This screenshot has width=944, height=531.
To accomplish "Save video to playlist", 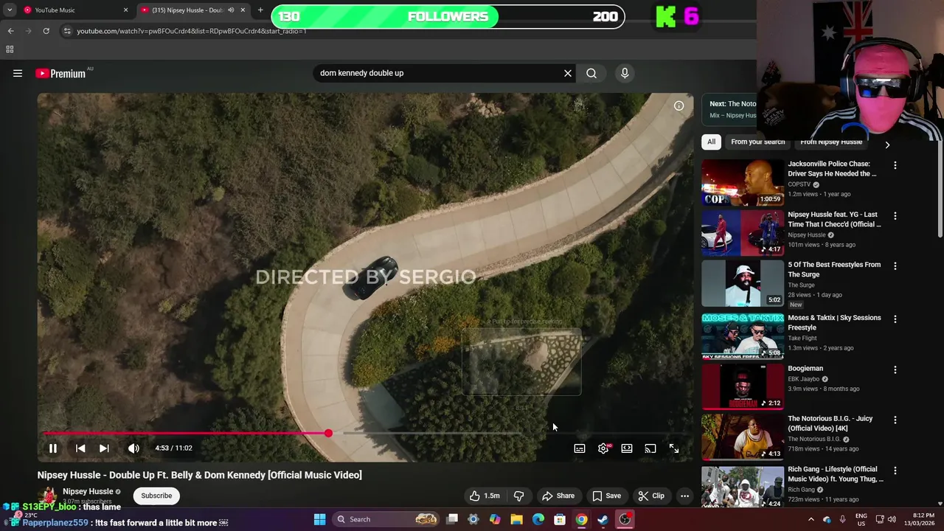I will tap(606, 496).
